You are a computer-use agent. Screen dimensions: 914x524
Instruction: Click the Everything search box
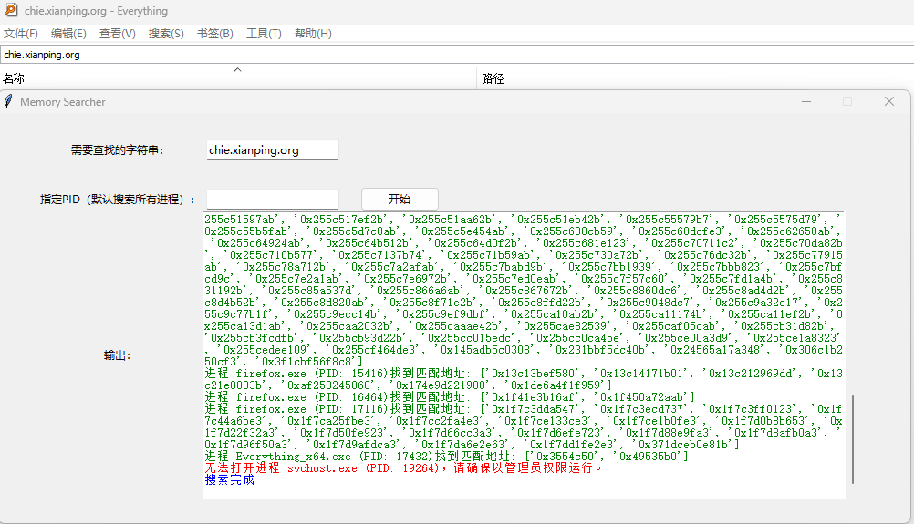pyautogui.click(x=456, y=55)
